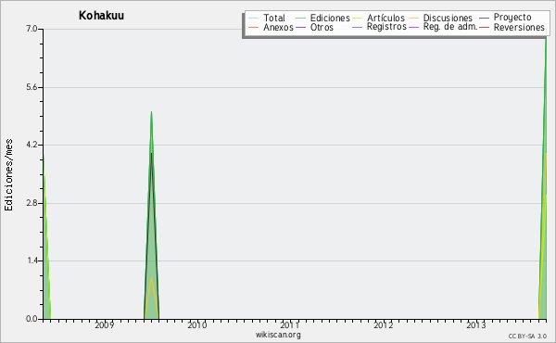Viewport: 556px width, 343px height.
Task: Click the red Reversiones legend line
Action: click(484, 27)
